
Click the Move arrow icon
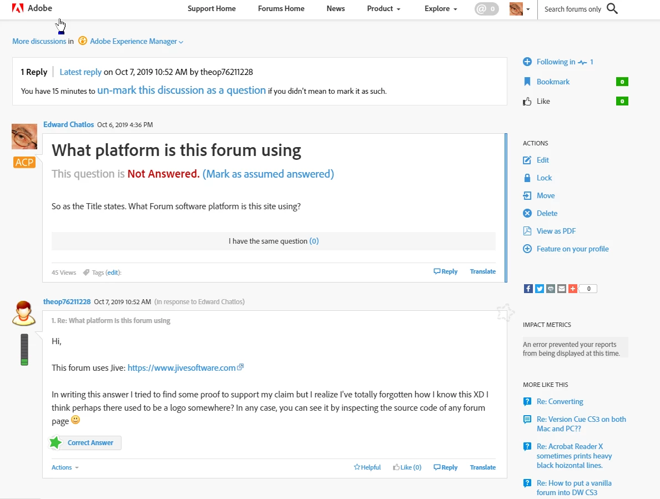pyautogui.click(x=527, y=195)
